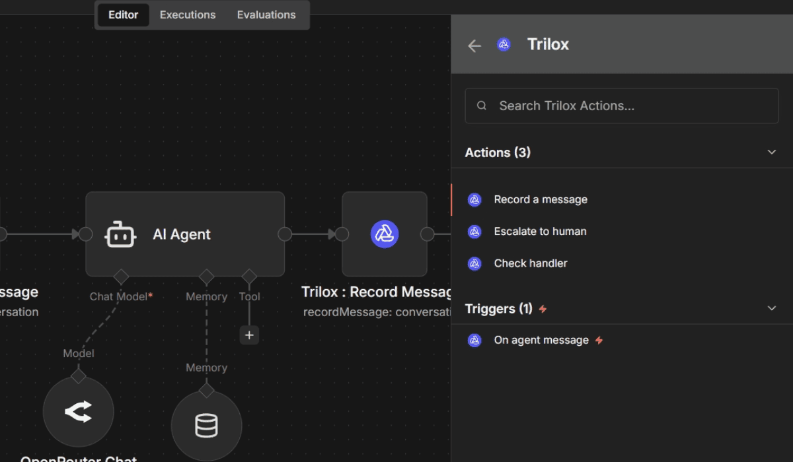Collapse the Triggers section
Screen dimensions: 793x462
[x=772, y=308]
